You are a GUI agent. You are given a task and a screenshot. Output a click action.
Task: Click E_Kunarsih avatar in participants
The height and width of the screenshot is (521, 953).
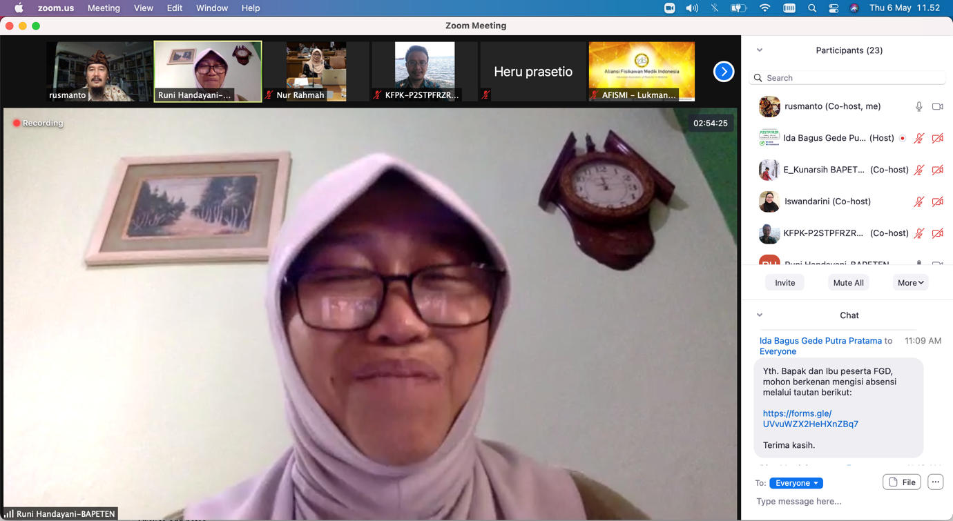click(x=769, y=170)
